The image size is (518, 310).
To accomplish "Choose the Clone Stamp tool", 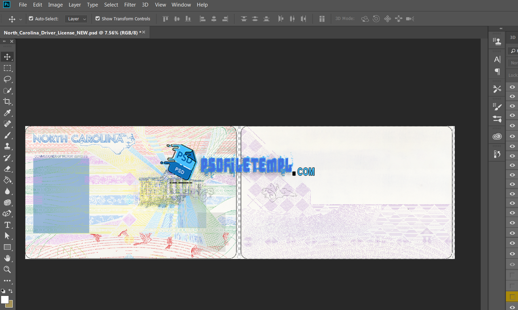I will coord(7,147).
